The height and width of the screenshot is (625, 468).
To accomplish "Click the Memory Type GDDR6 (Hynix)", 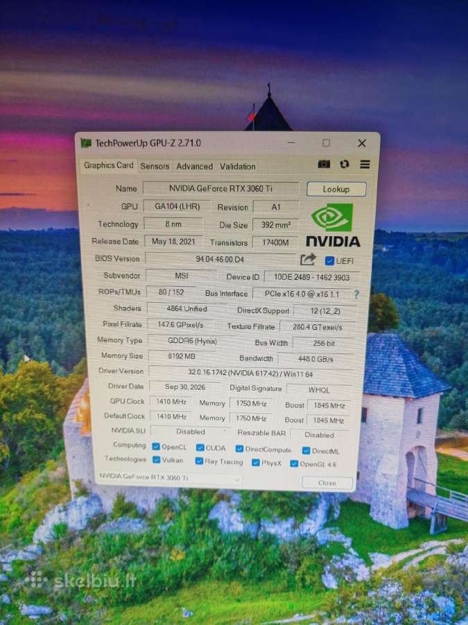I will click(x=192, y=341).
